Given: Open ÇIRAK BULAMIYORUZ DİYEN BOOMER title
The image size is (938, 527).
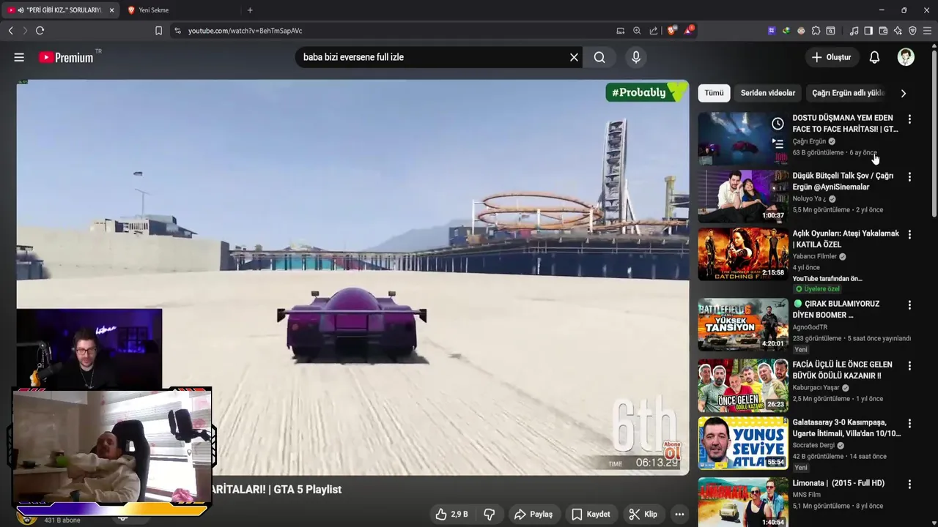Looking at the screenshot, I should click(835, 309).
